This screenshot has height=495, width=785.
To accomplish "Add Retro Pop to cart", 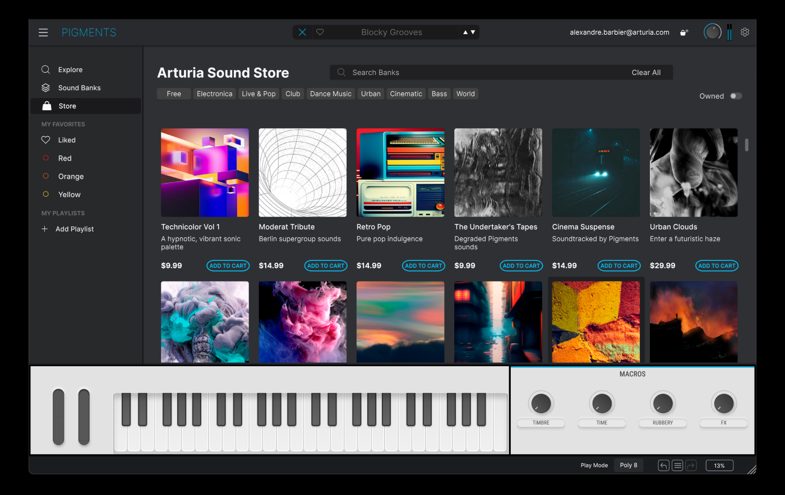I will [423, 266].
